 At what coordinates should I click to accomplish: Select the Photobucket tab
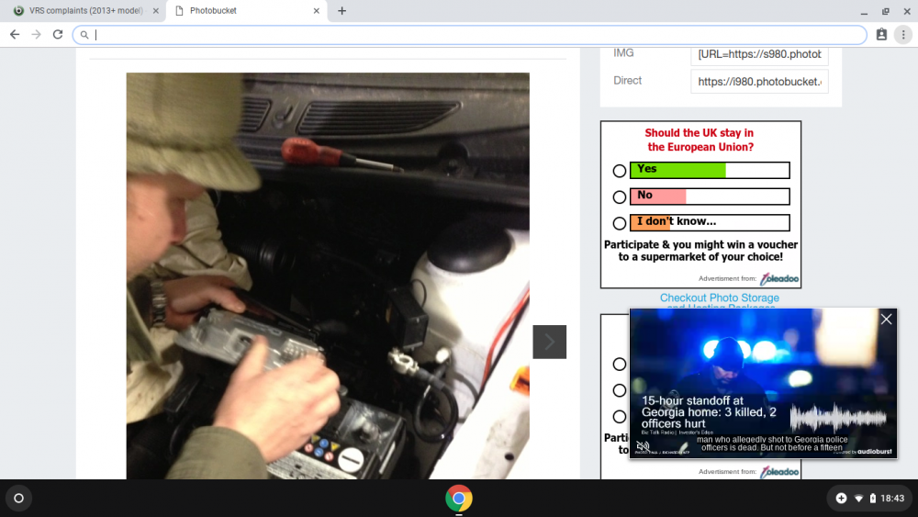coord(246,10)
